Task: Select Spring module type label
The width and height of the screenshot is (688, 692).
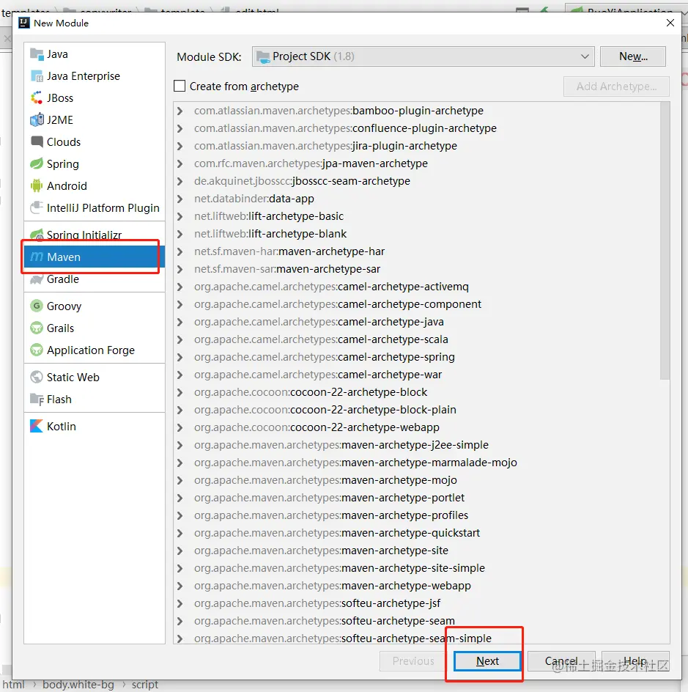Action: tap(63, 163)
